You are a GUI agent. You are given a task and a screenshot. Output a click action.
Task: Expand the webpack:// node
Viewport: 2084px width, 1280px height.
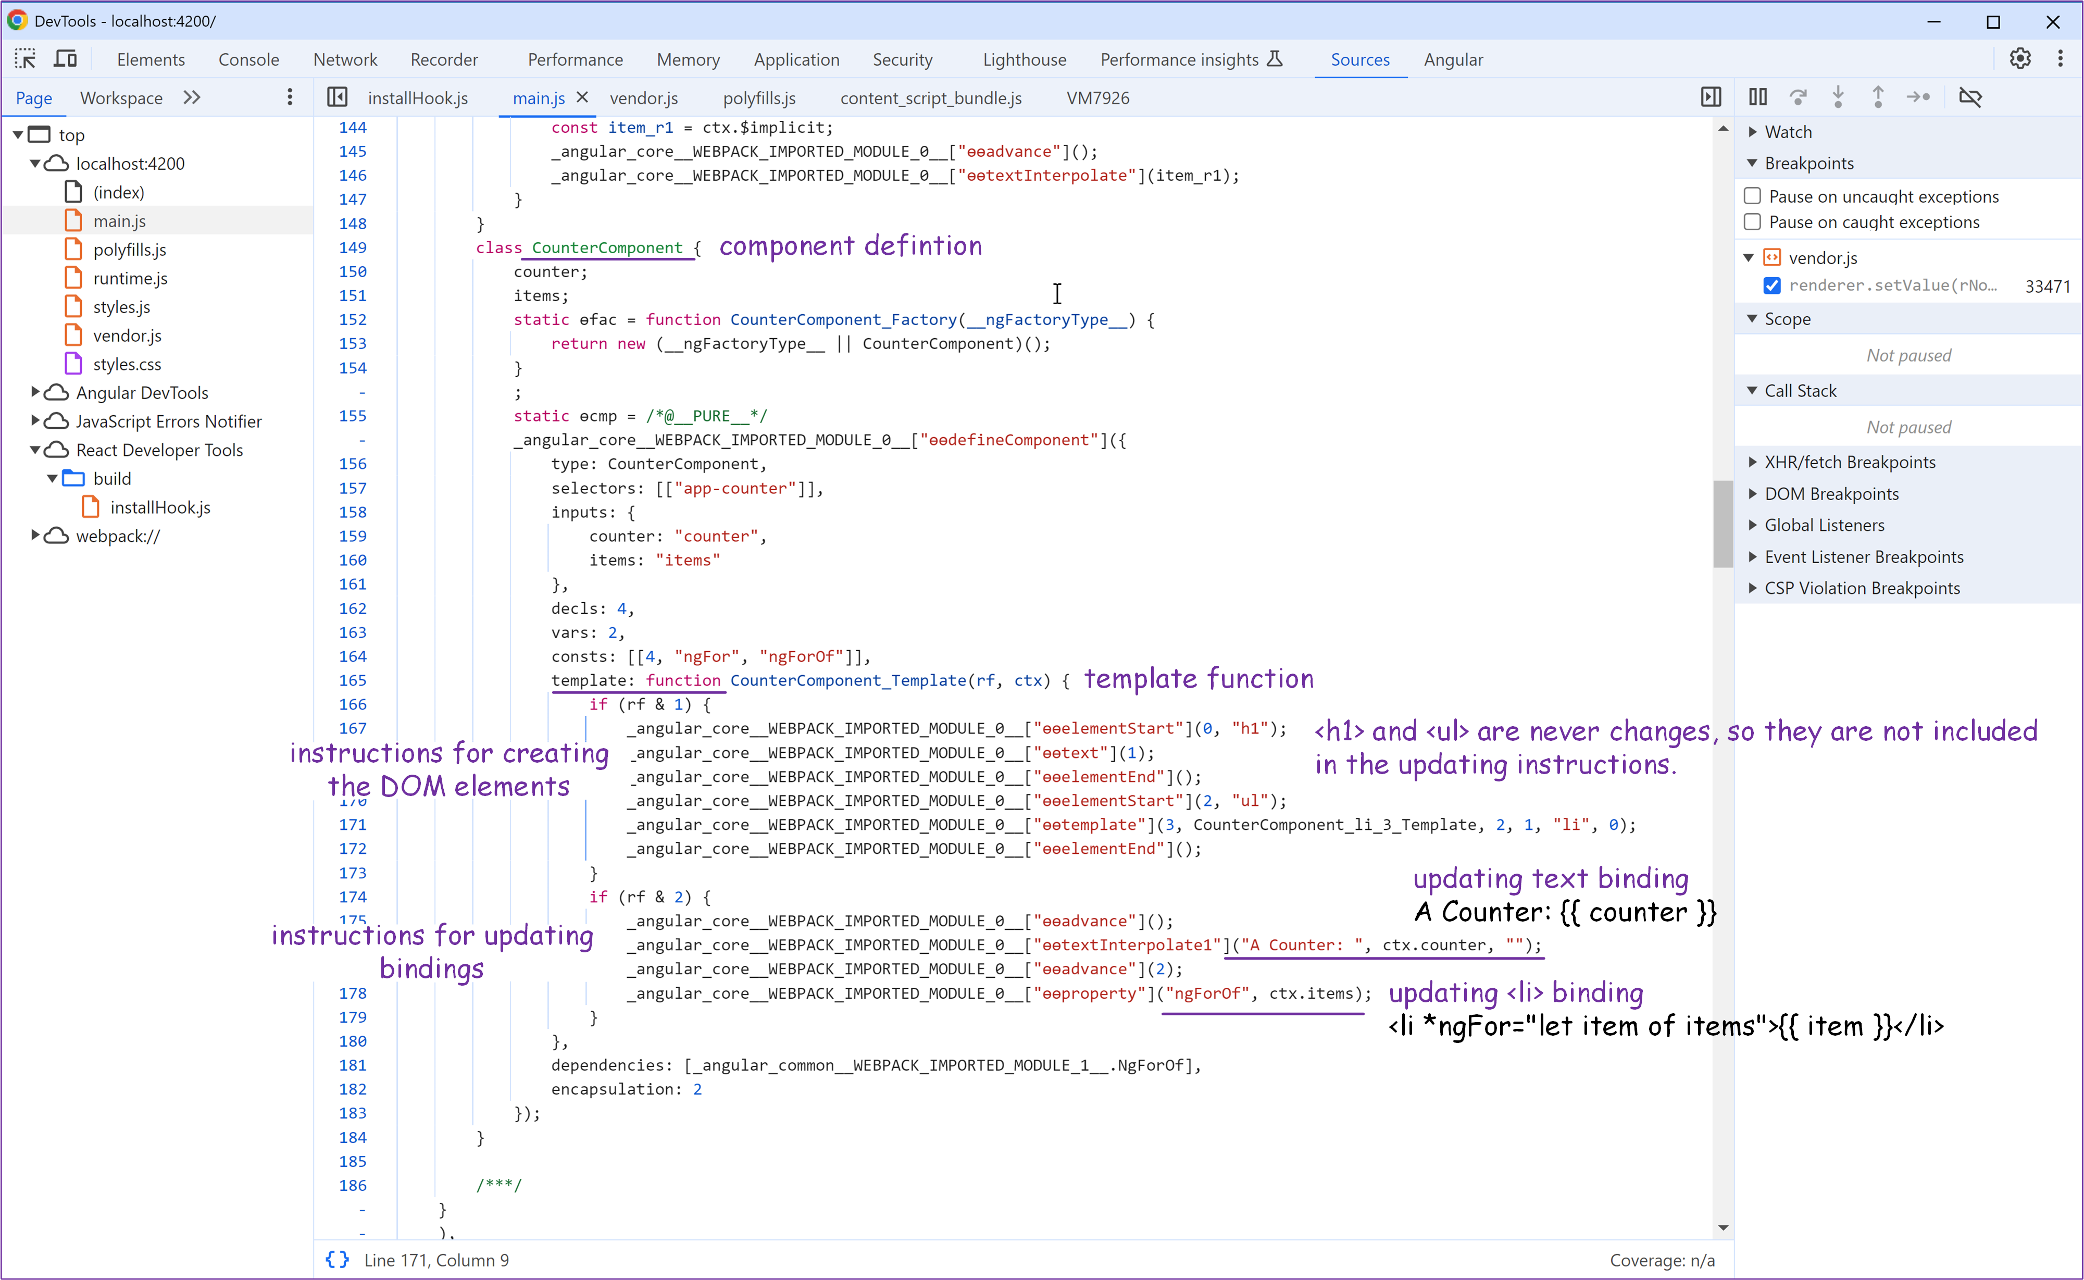pyautogui.click(x=35, y=535)
